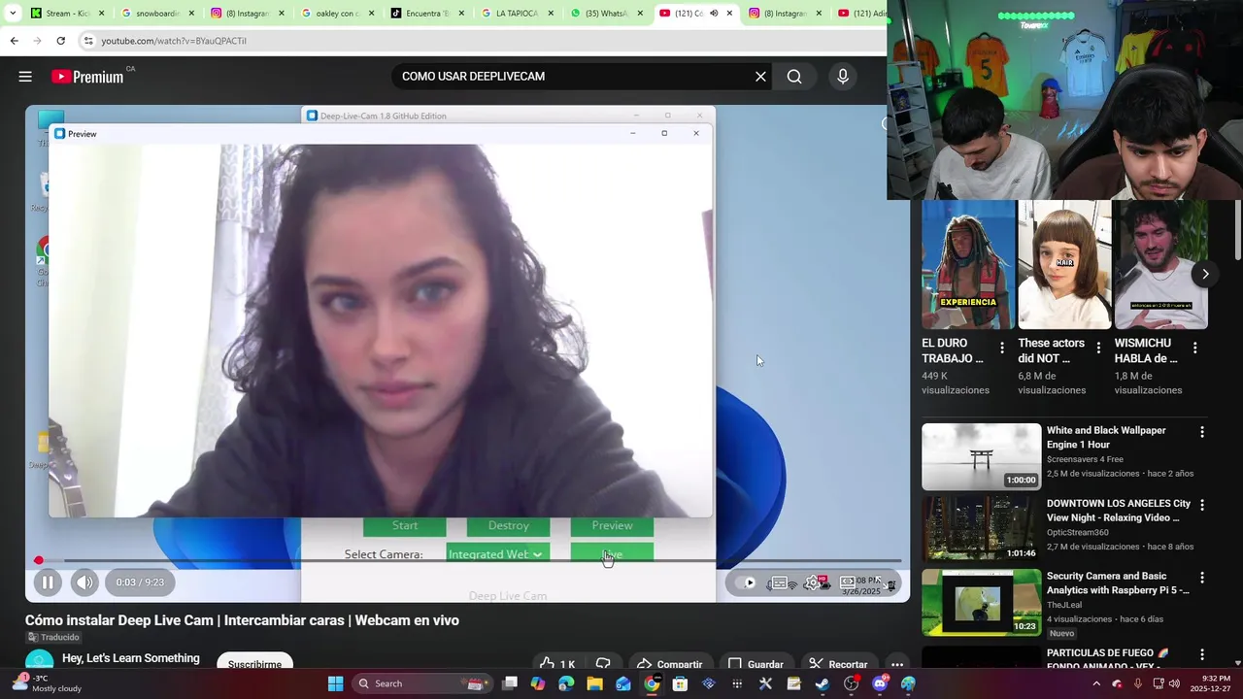Open Windows Start menu
This screenshot has width=1243, height=699.
(335, 683)
